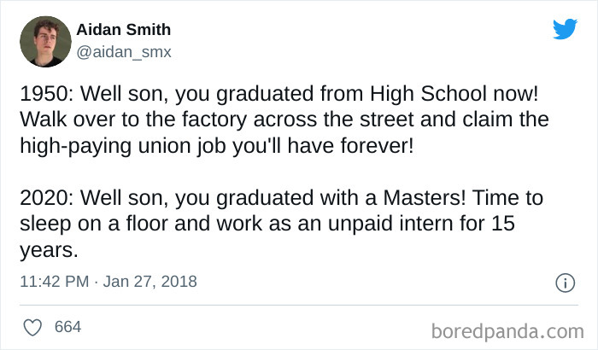Click the Twitter bird logo
The width and height of the screenshot is (598, 350).
[x=565, y=30]
